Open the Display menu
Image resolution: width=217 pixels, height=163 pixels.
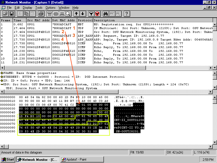(27, 8)
